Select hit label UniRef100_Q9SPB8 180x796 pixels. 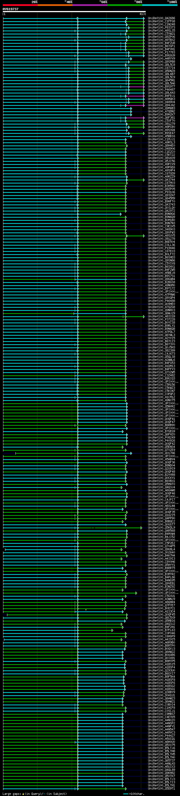161,62
